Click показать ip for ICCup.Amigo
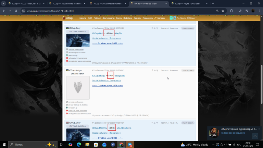The width and height of the screenshot is (263, 148). [73, 108]
